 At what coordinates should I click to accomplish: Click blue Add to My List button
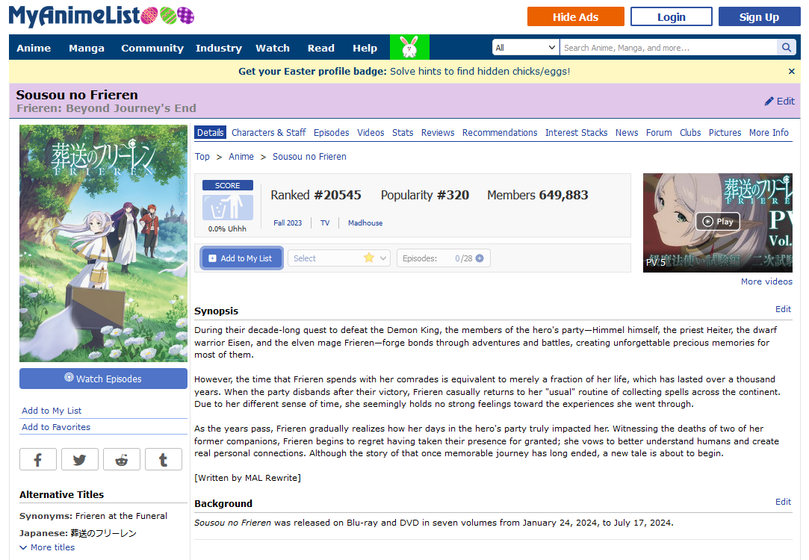pos(241,258)
